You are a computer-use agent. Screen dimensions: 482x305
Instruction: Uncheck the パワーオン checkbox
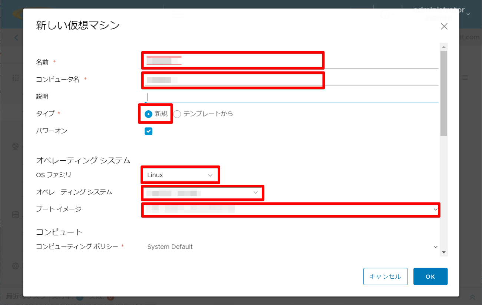click(148, 131)
